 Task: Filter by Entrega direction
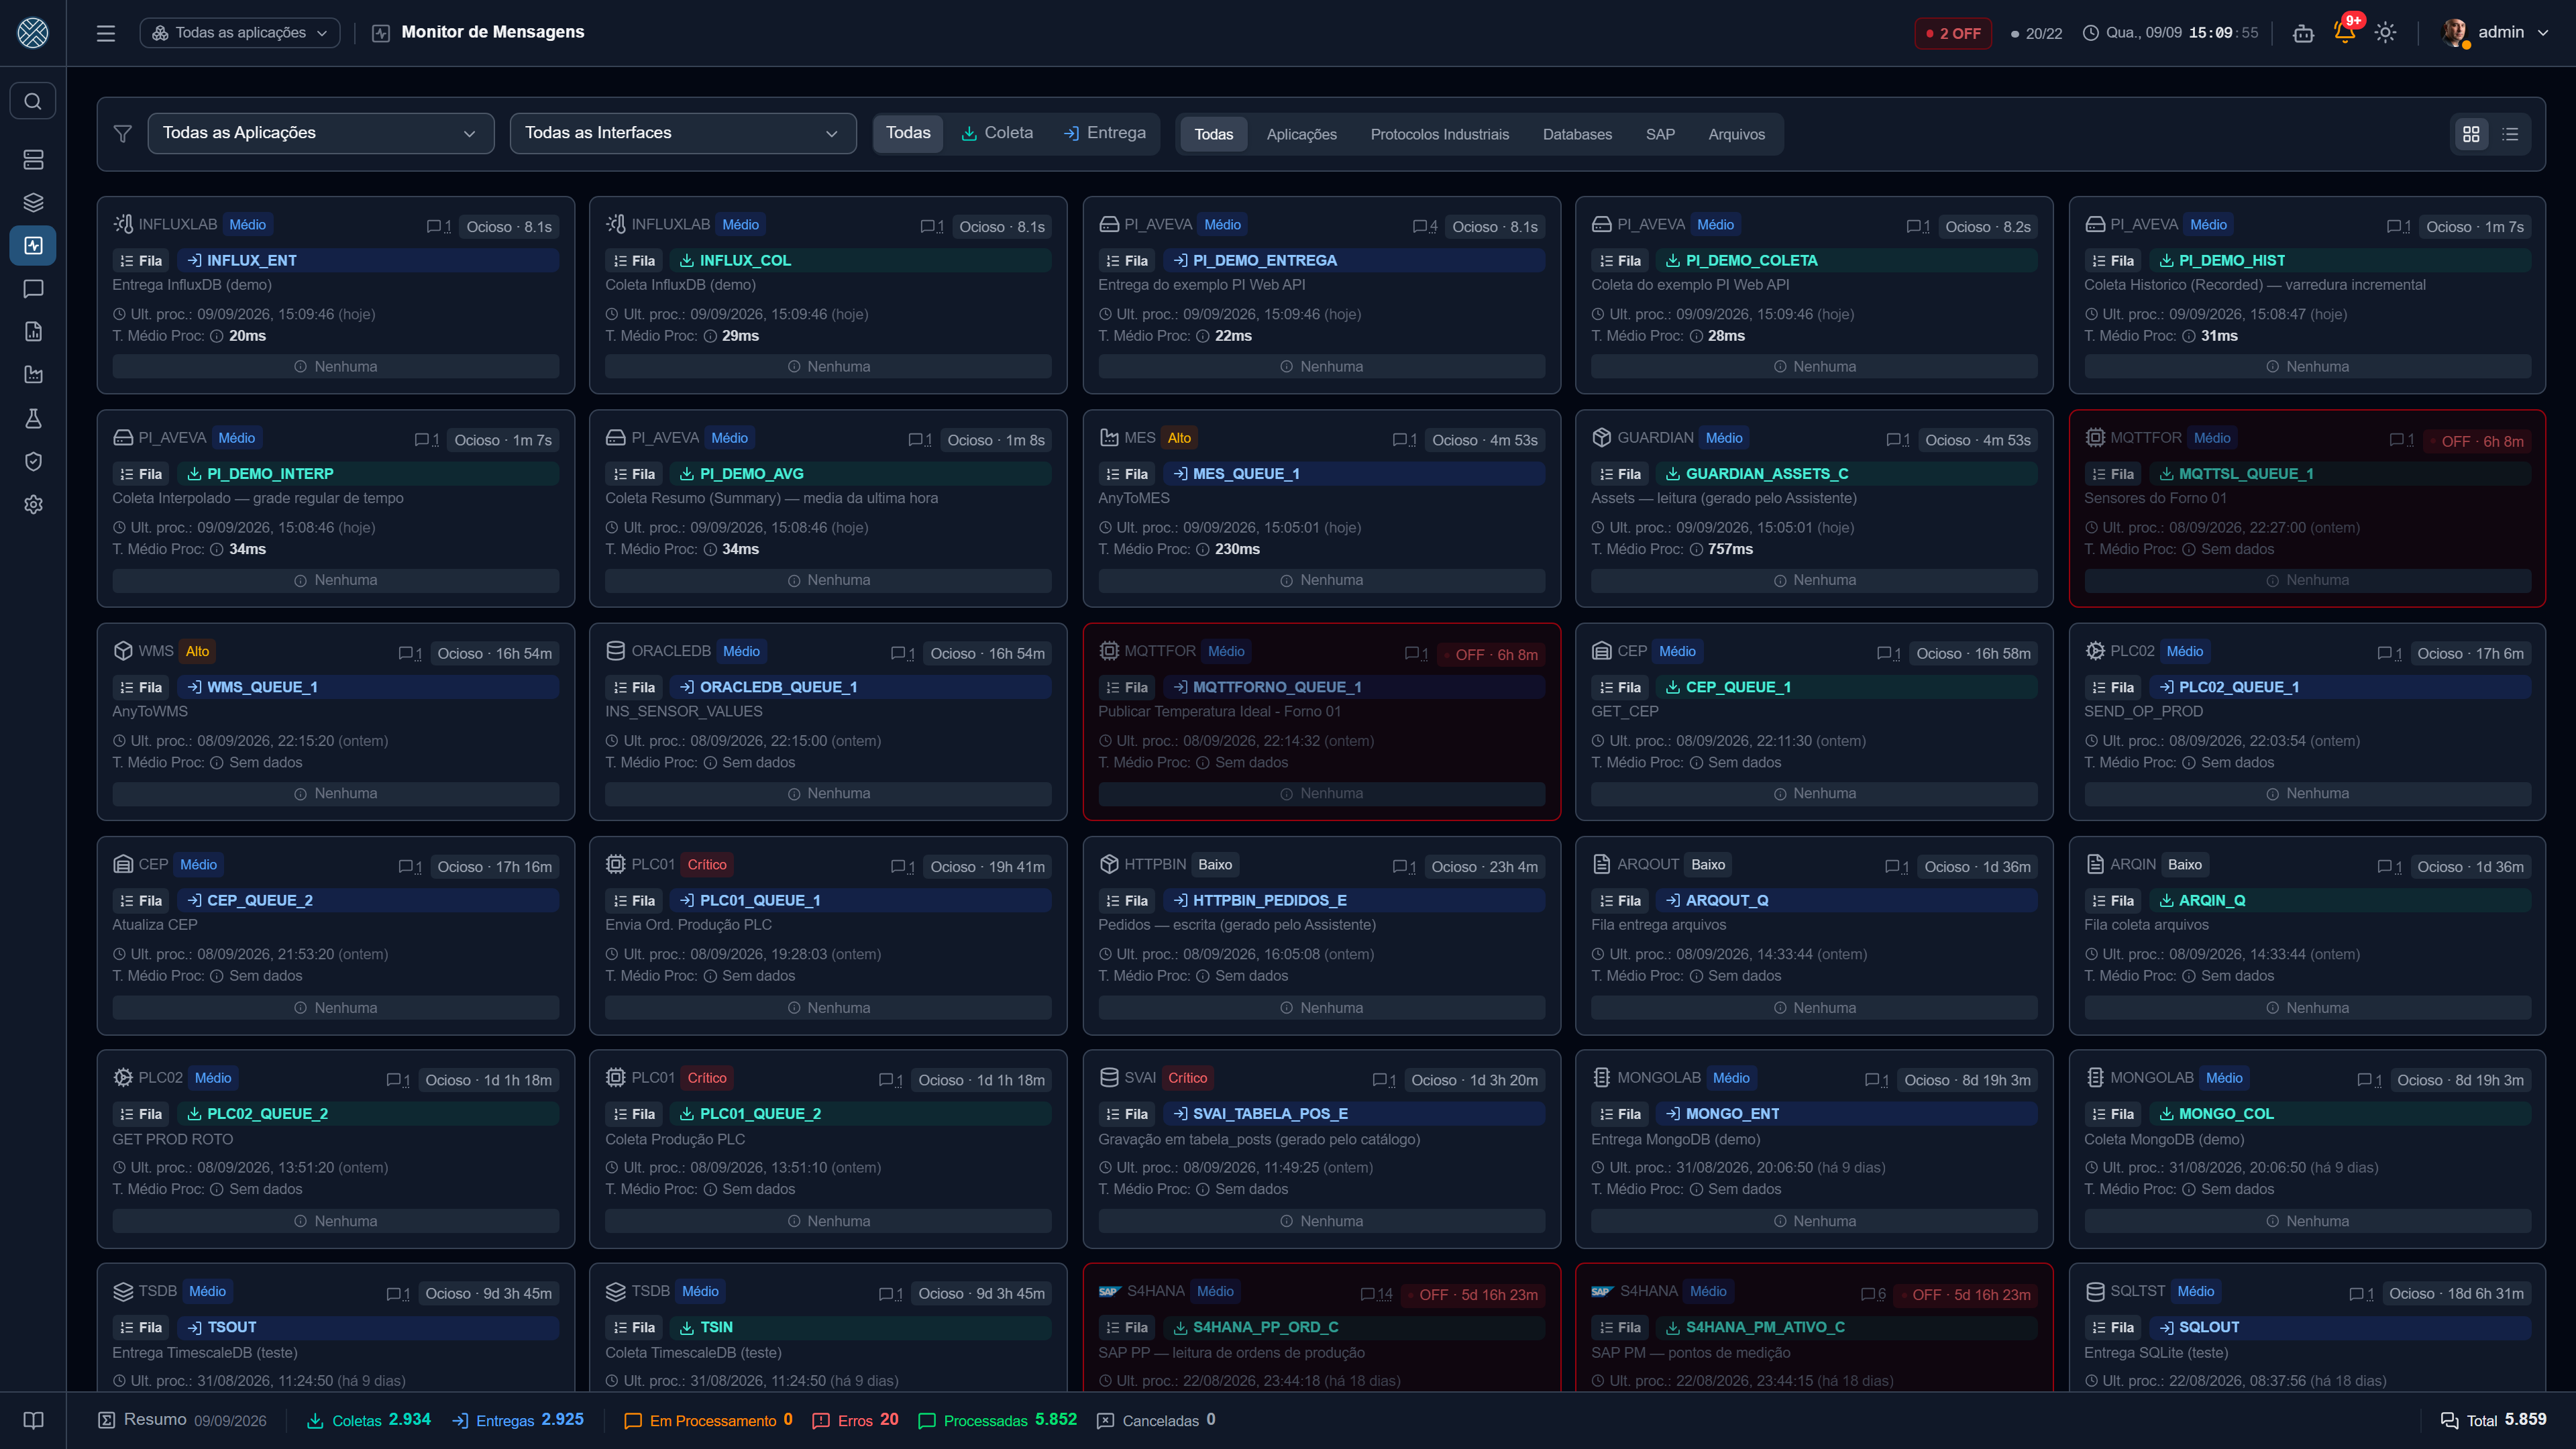pos(1104,133)
